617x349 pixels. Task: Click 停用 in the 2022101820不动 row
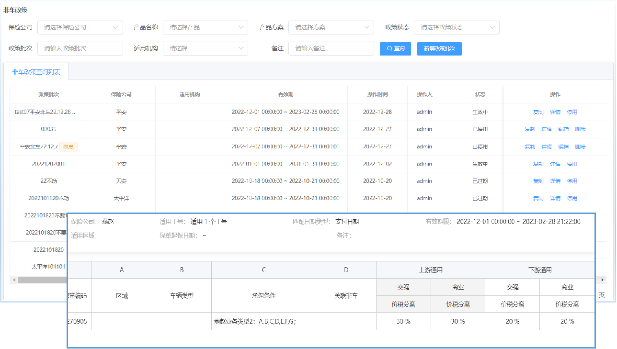tap(572, 198)
